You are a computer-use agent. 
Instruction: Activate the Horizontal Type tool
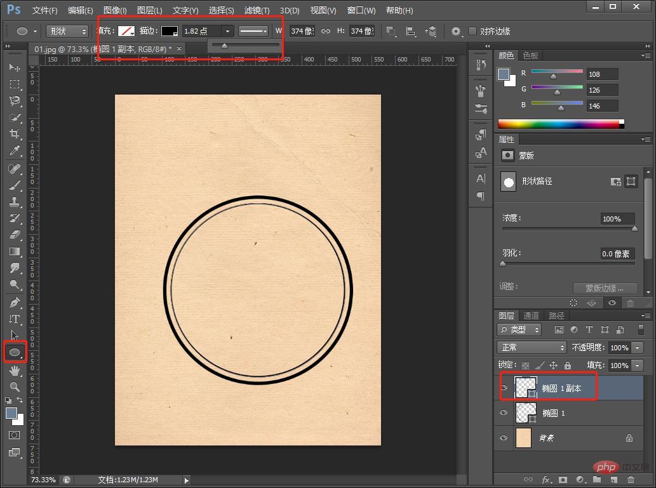point(15,319)
